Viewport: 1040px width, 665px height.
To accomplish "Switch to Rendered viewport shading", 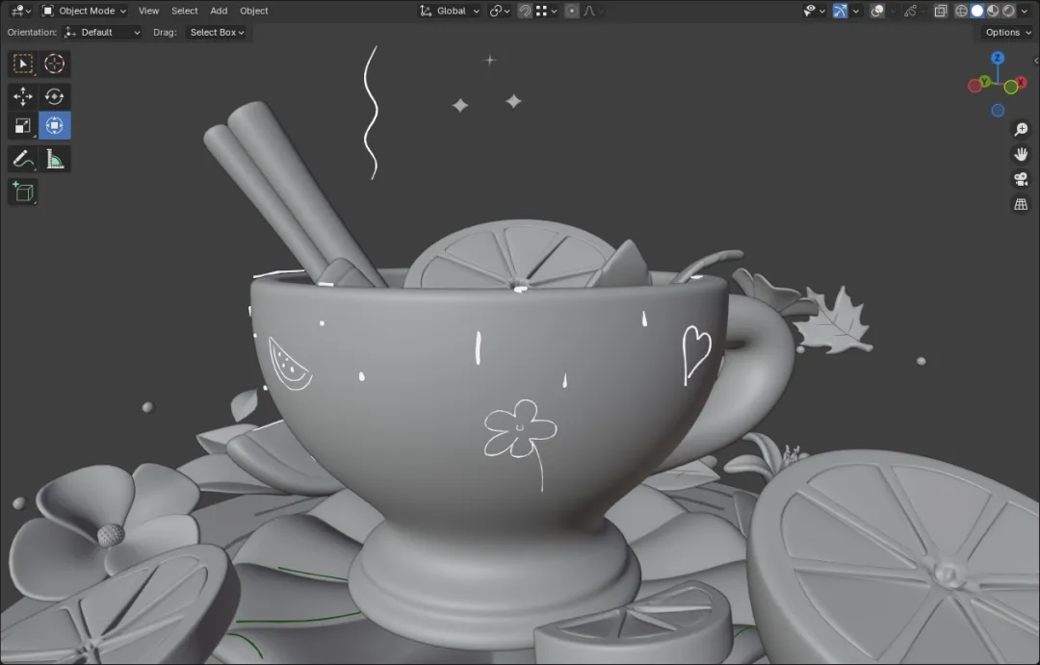I will 1009,11.
